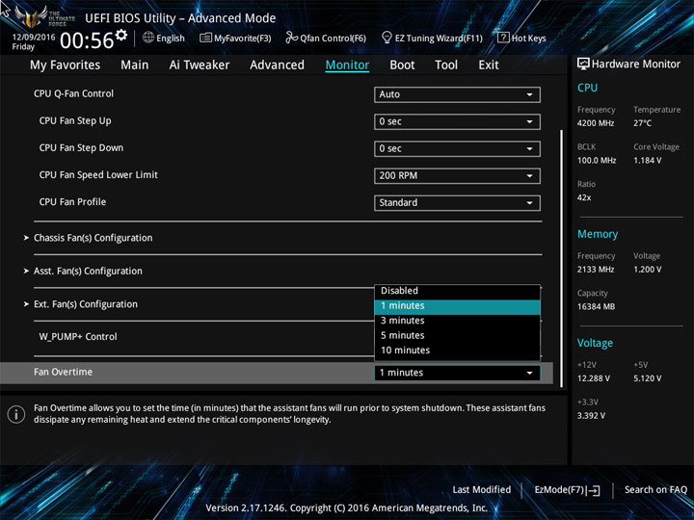Expand Ext. Fan(s) Configuration
This screenshot has height=520, width=694.
pyautogui.click(x=86, y=304)
